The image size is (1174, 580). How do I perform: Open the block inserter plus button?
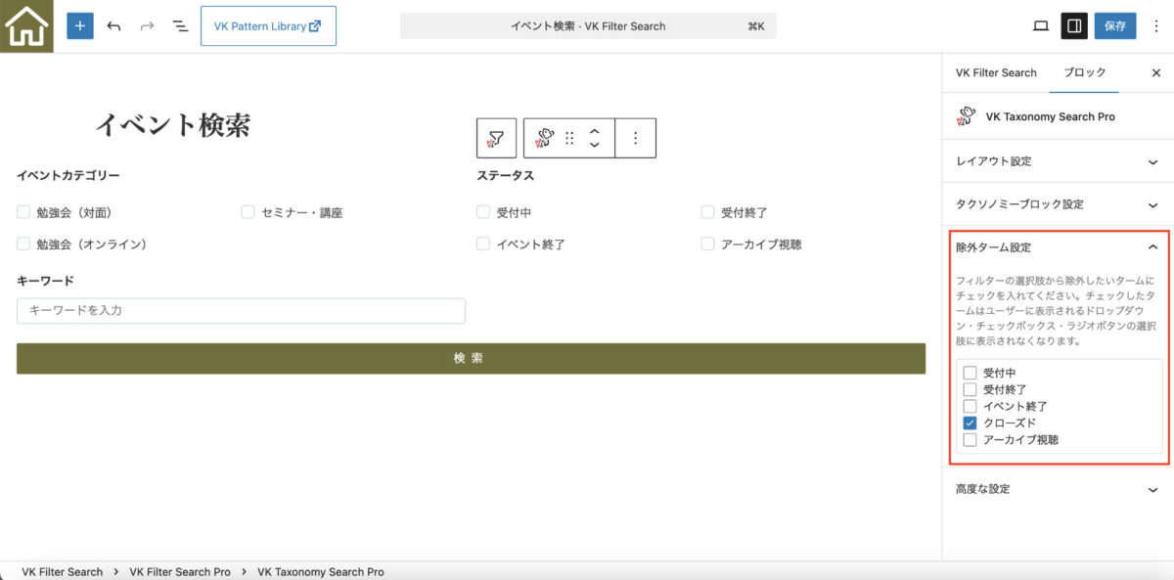click(x=80, y=26)
